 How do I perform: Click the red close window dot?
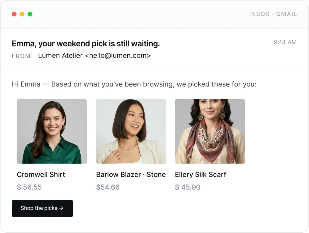(x=14, y=14)
